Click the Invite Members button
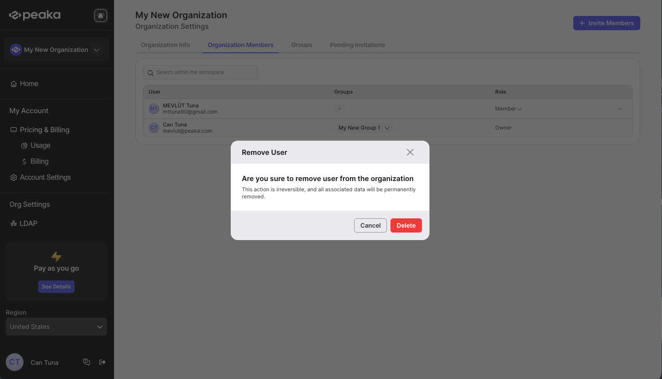The height and width of the screenshot is (379, 662). click(606, 23)
